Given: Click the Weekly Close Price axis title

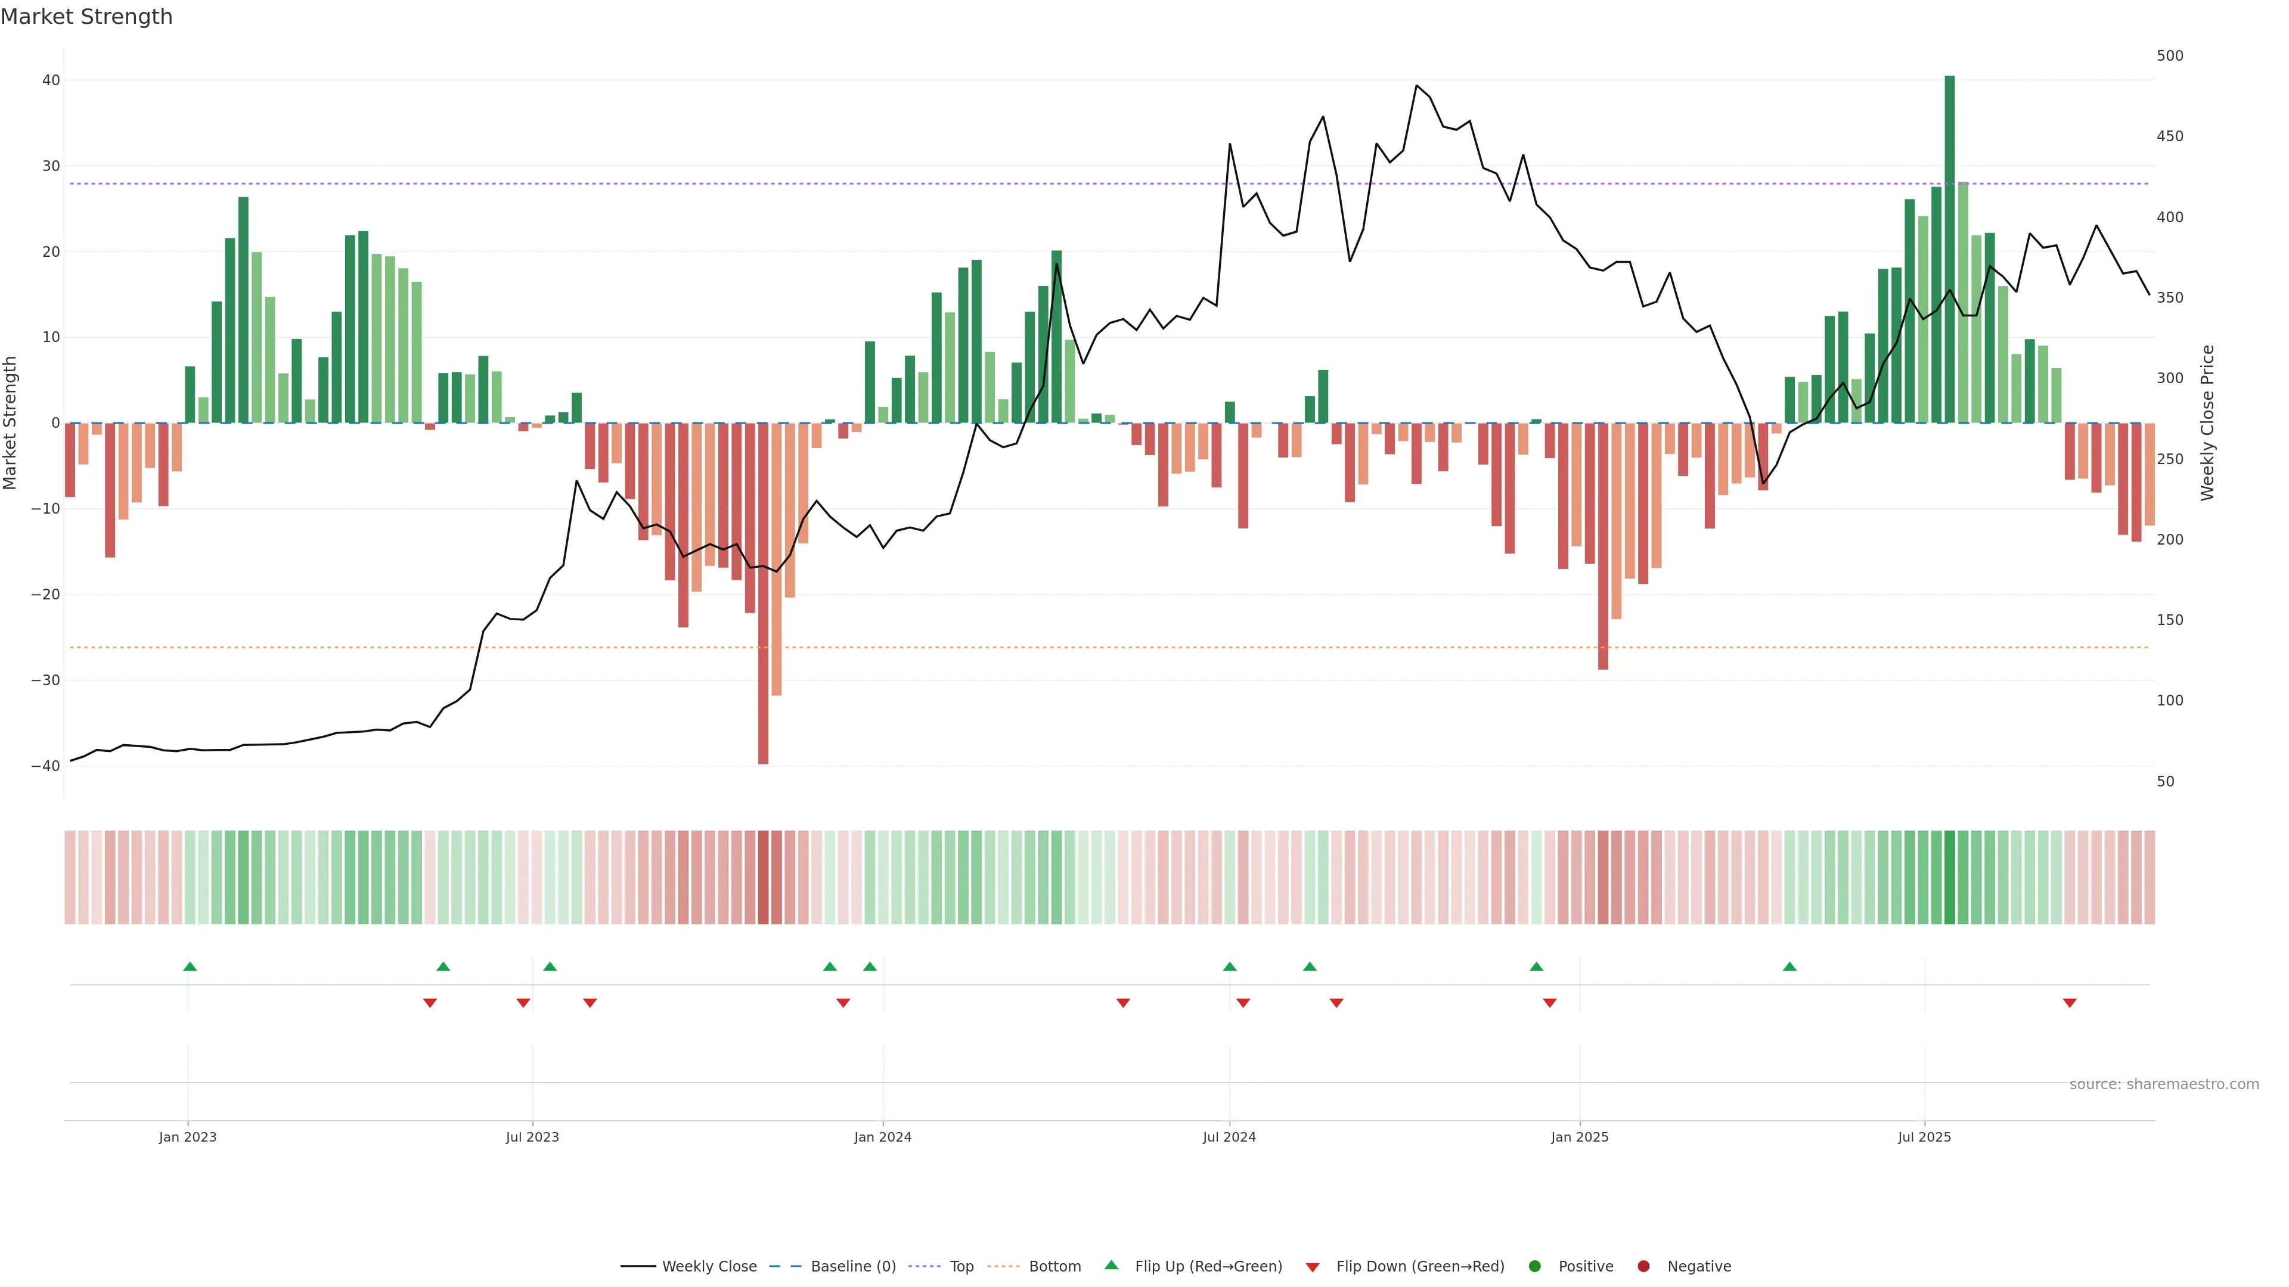Looking at the screenshot, I should click(x=2208, y=423).
